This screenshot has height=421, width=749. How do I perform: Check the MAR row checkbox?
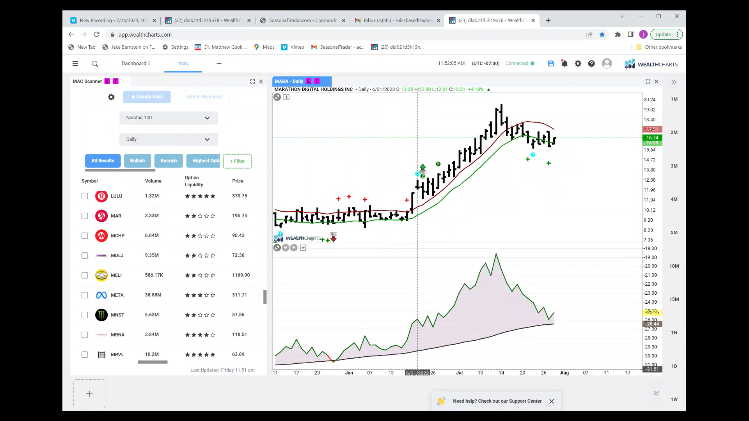85,216
